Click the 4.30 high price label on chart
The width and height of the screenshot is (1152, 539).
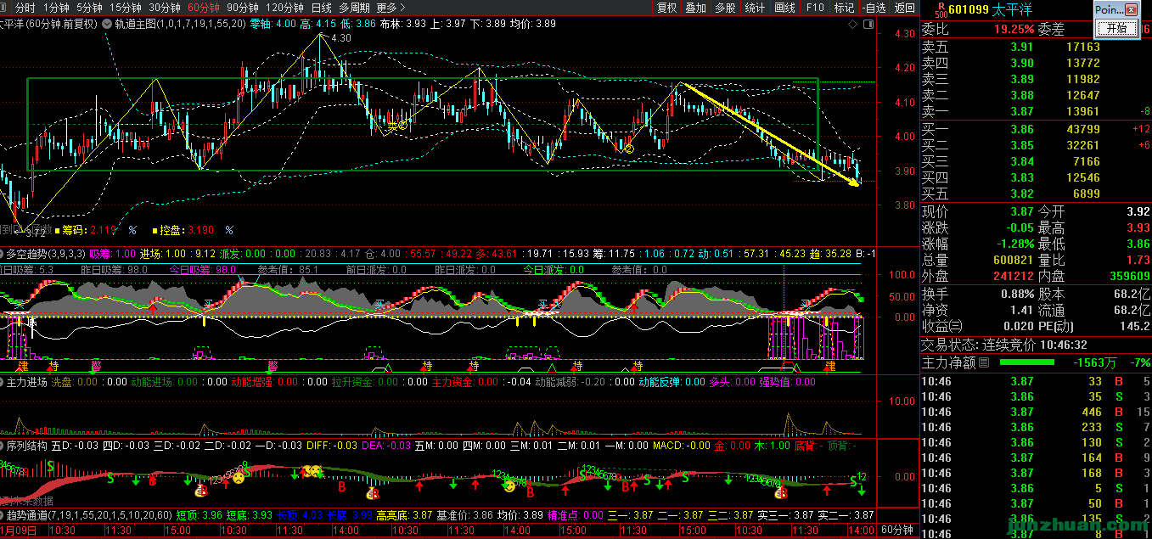pyautogui.click(x=340, y=38)
